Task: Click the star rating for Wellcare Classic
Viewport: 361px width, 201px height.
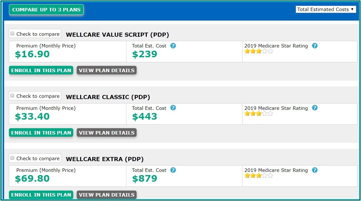Action: (258, 114)
